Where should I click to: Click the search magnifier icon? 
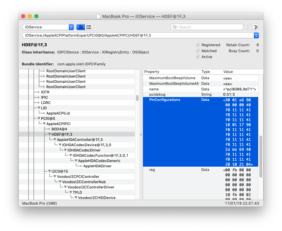point(174,27)
